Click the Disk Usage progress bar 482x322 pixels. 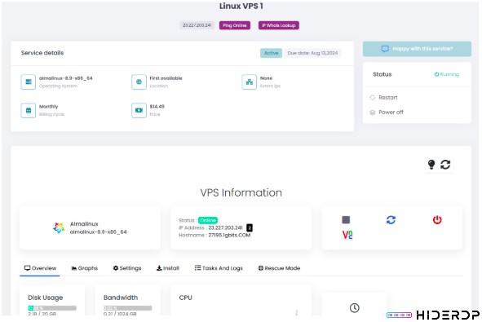click(x=52, y=308)
